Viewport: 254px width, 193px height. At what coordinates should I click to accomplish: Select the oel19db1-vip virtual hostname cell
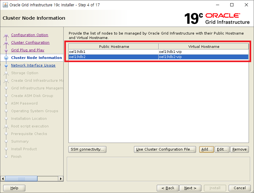tap(203, 52)
